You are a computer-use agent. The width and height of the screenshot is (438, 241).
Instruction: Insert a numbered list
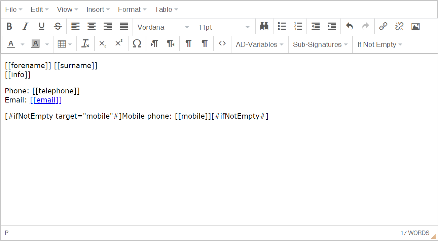[298, 26]
